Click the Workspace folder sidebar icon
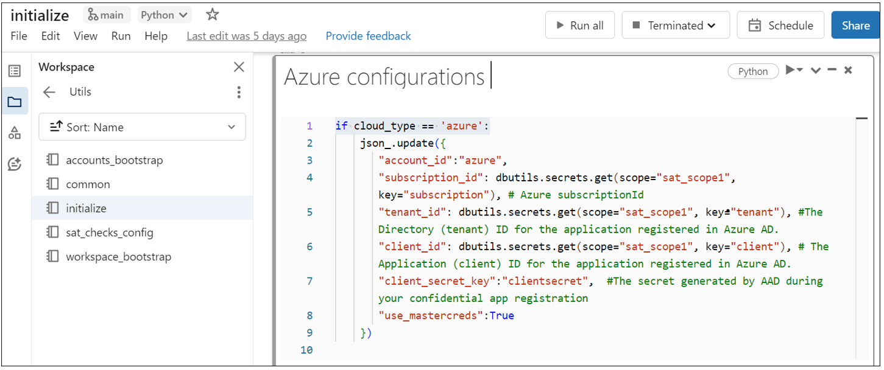The image size is (884, 370). click(x=15, y=102)
